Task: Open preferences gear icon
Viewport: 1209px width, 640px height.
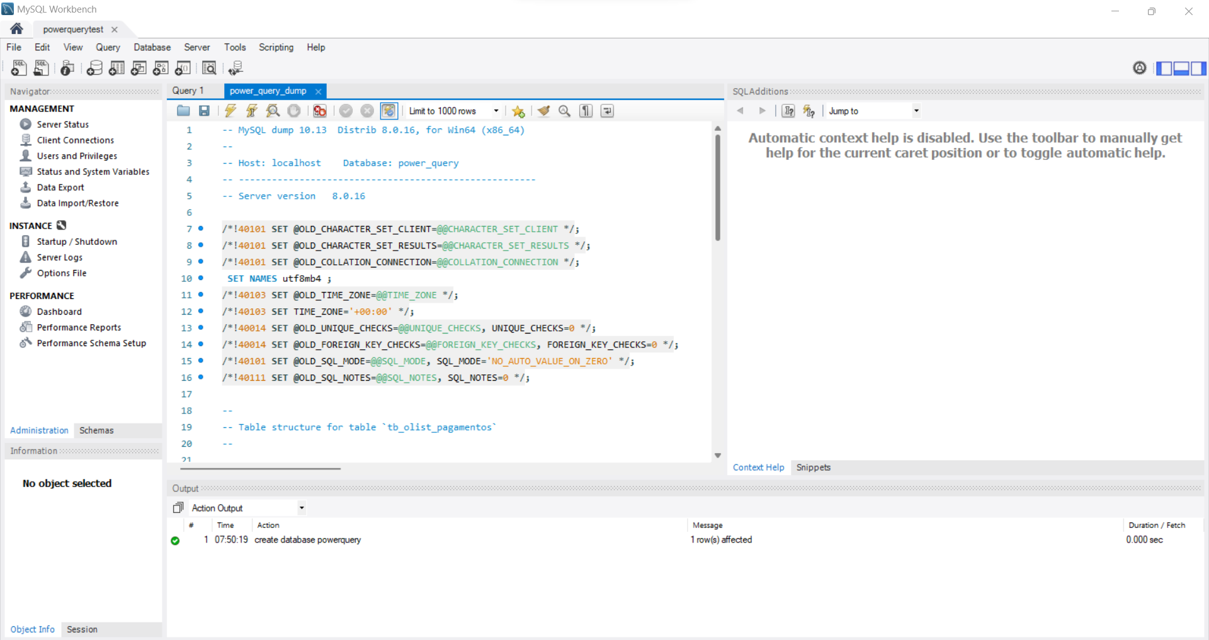Action: [1140, 68]
